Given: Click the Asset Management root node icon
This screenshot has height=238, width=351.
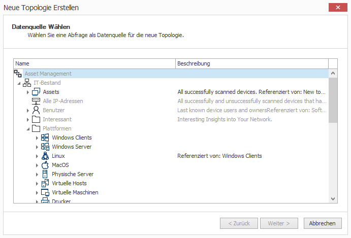Looking at the screenshot, I should [x=18, y=74].
